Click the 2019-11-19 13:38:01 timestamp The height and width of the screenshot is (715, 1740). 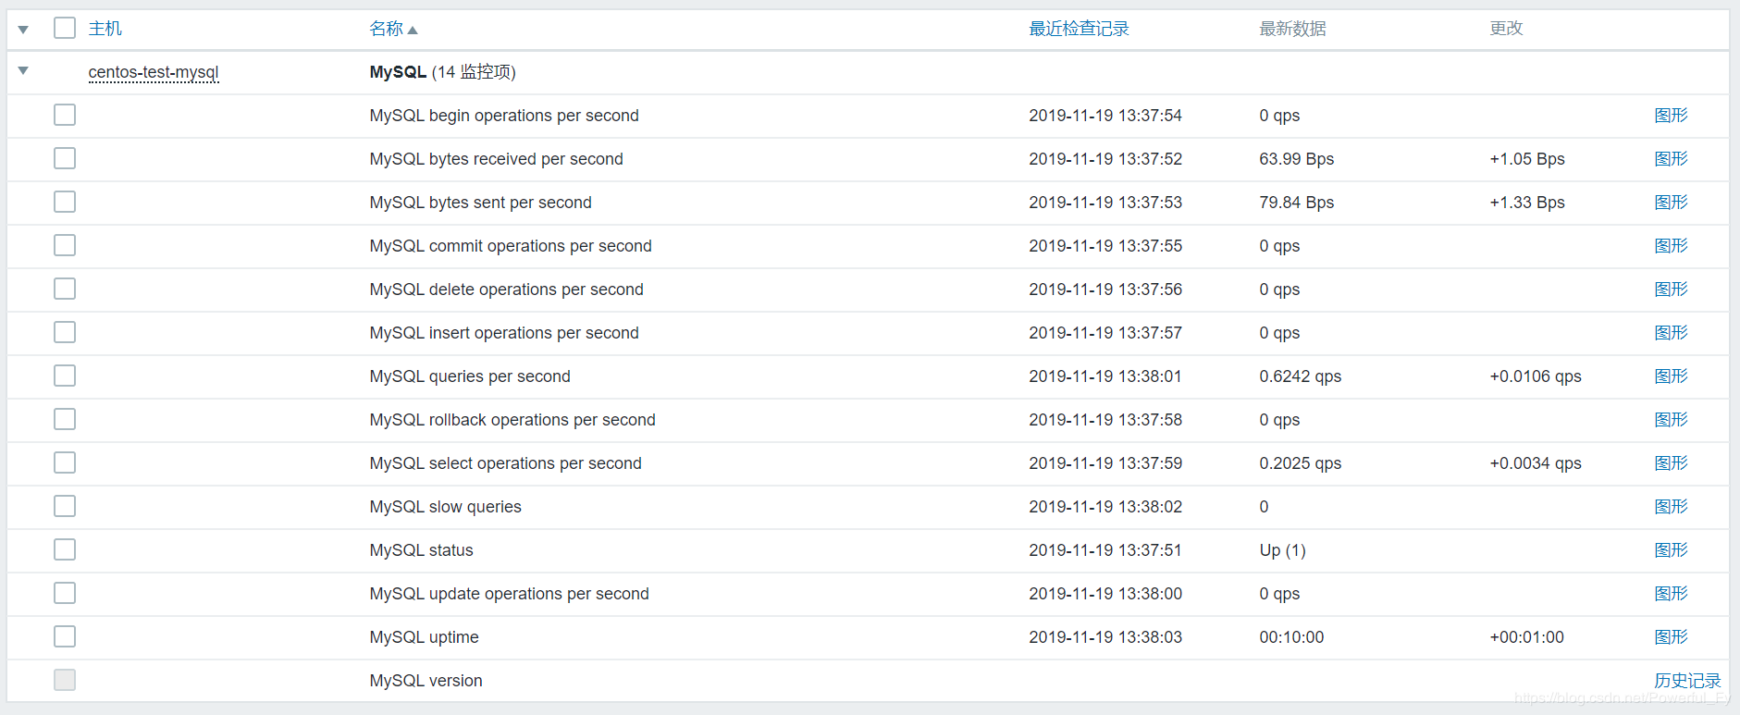pos(1105,376)
